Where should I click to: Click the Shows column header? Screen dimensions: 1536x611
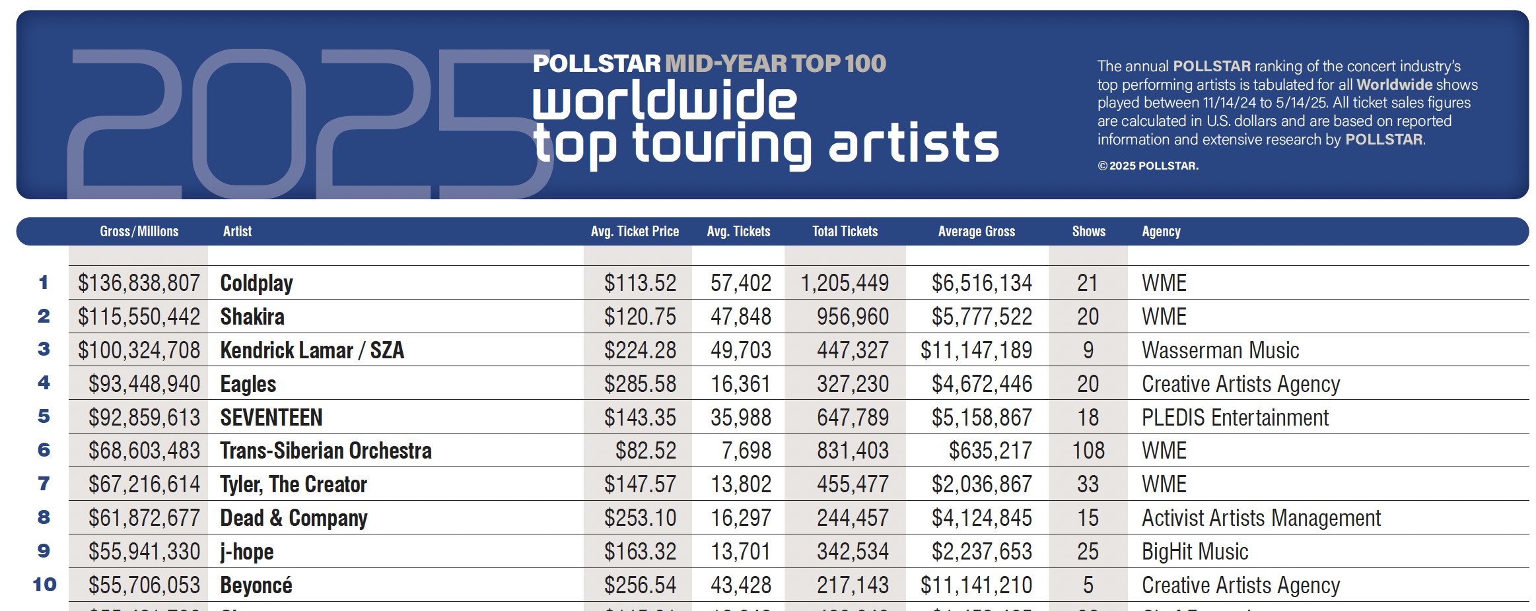[1088, 232]
